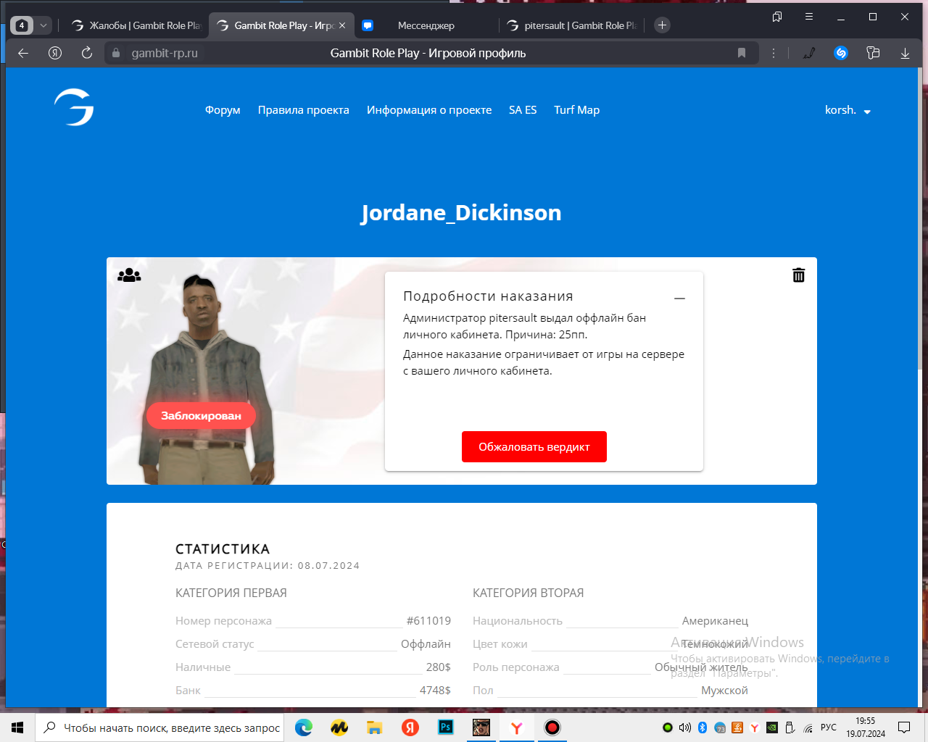This screenshot has width=928, height=742.
Task: Collapse the punishment details panel
Action: click(679, 299)
